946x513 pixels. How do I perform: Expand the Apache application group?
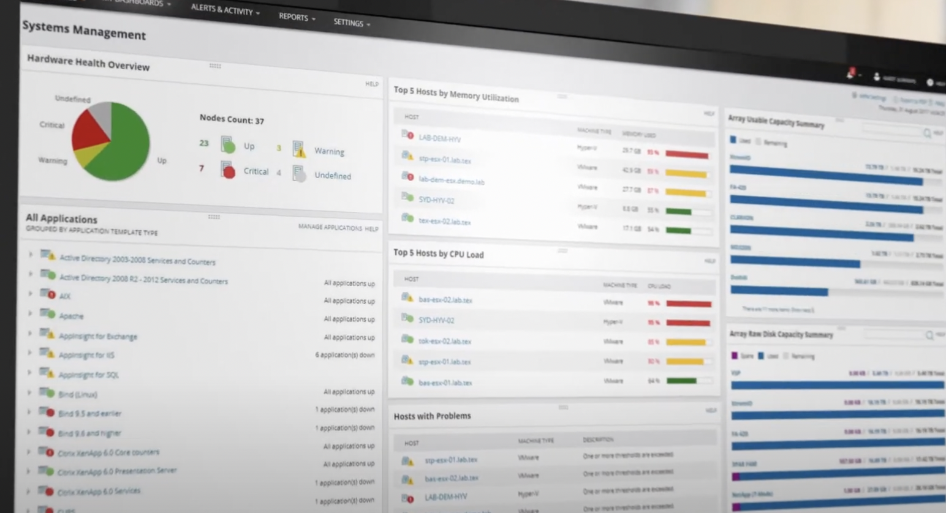click(30, 313)
